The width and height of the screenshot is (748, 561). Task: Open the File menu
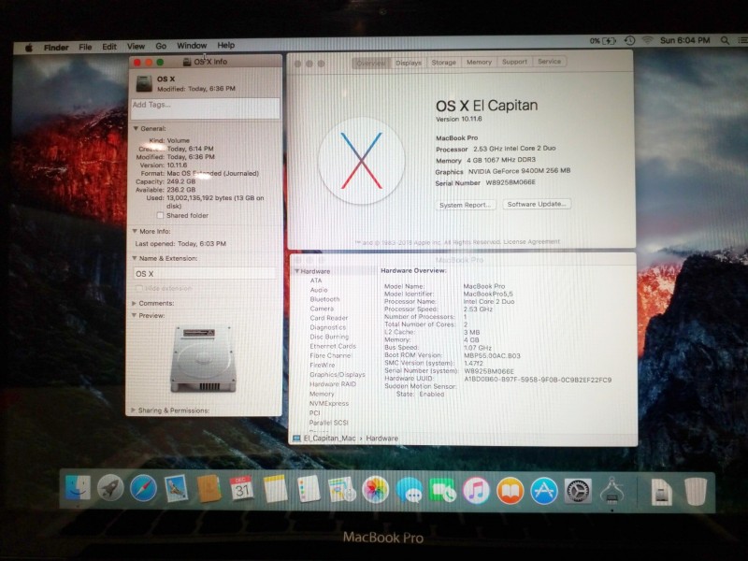click(x=85, y=47)
